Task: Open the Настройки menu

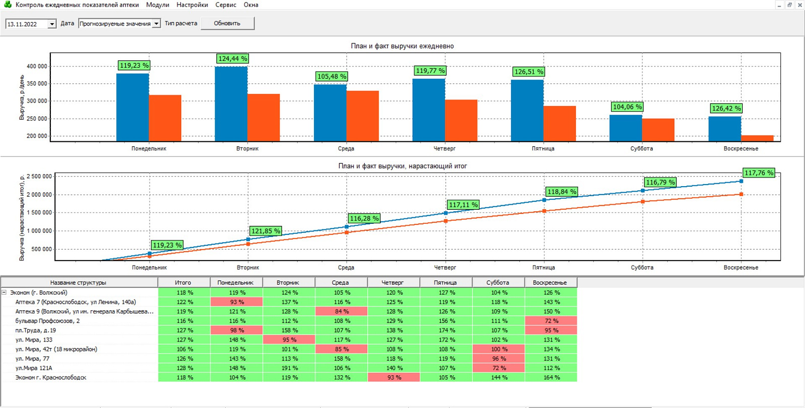Action: click(192, 5)
